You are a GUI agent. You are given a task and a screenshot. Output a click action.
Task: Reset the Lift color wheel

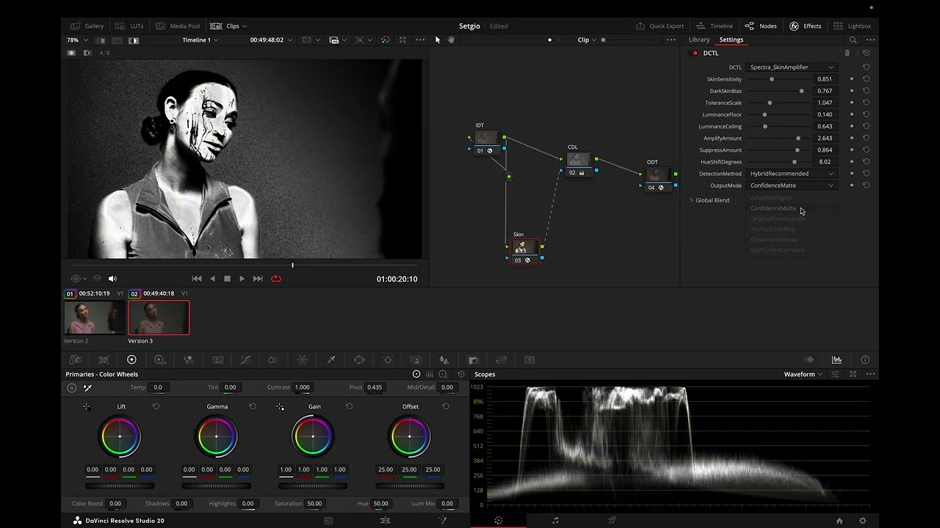click(x=156, y=406)
